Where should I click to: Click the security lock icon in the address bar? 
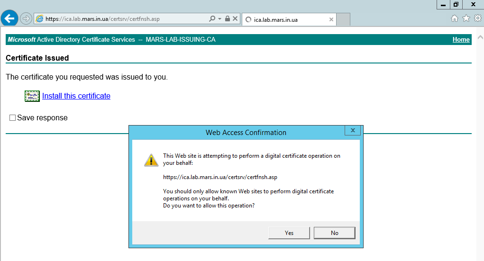tap(227, 19)
